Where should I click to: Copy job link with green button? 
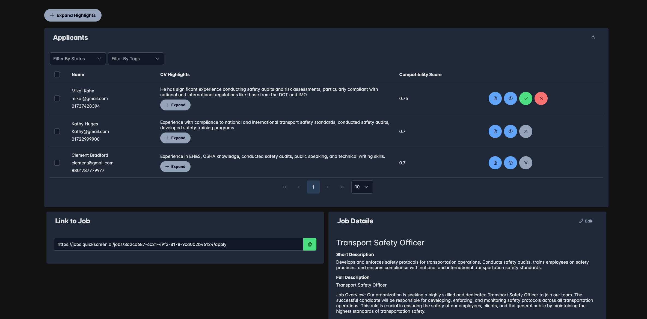click(310, 244)
